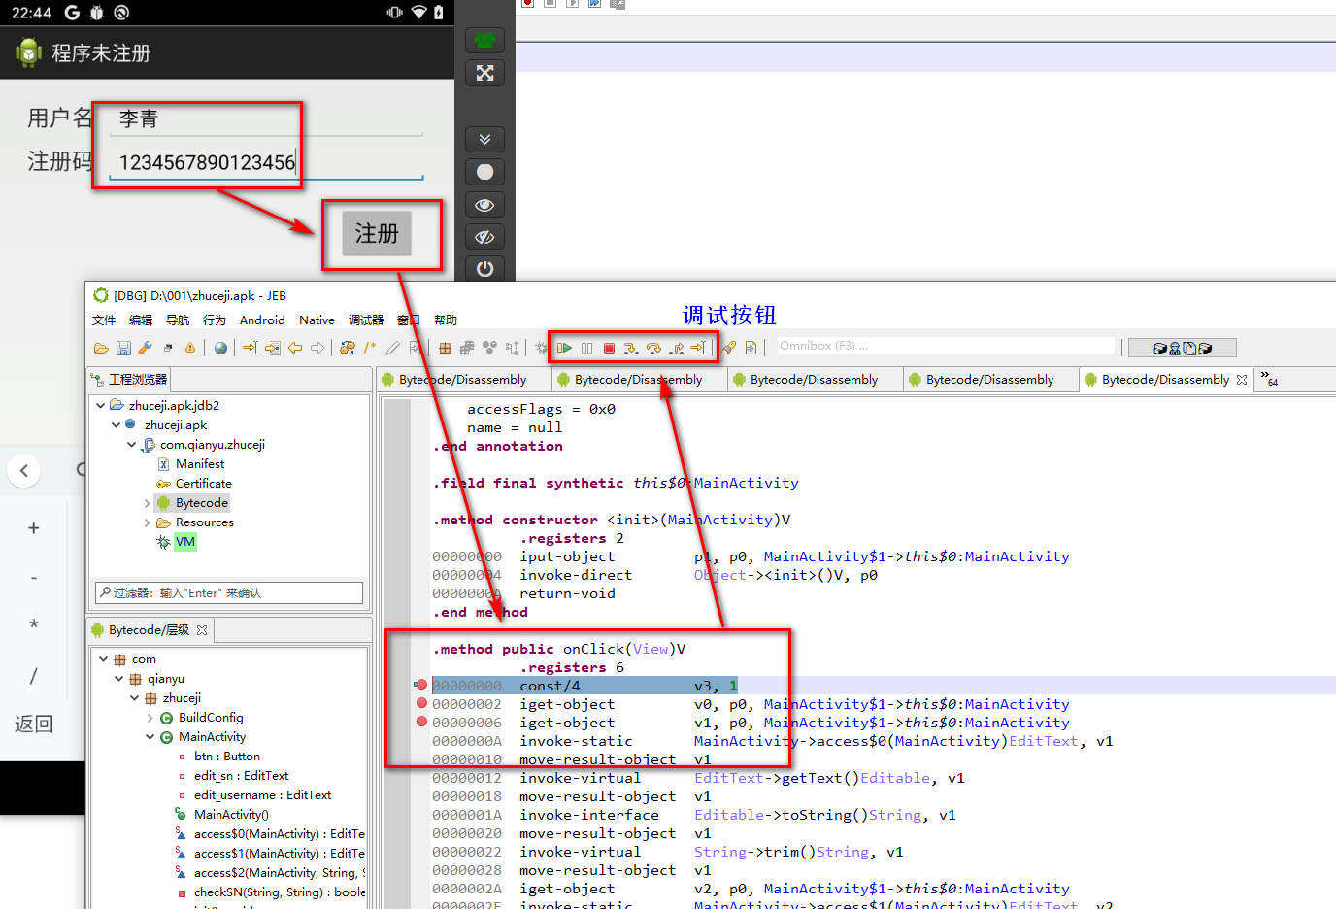
Task: Collapse the zhuceji.apk tree node
Action: [116, 424]
